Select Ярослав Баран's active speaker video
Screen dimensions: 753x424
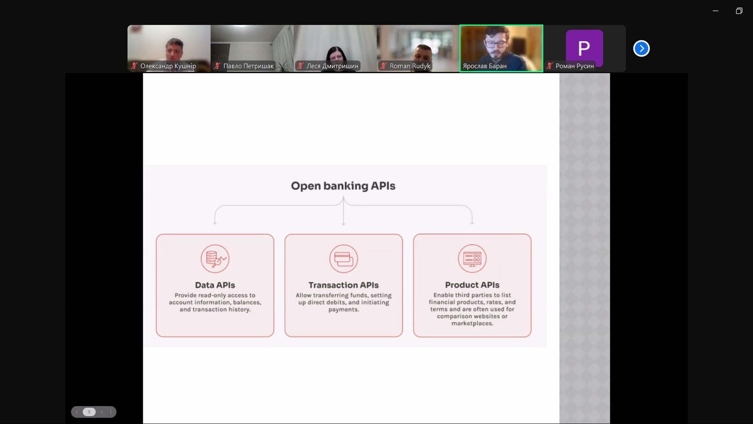tap(501, 46)
